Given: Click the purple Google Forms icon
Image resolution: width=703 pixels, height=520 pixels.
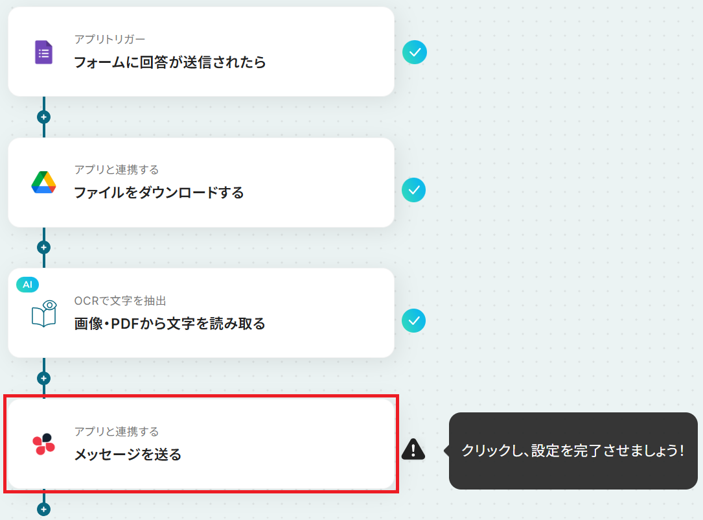Looking at the screenshot, I should coord(43,52).
